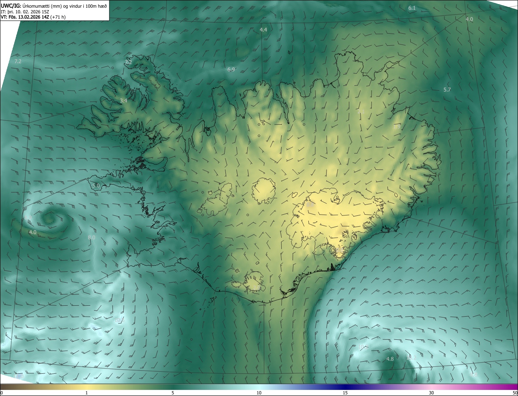
Task: Click the 4.4 value label on the map
Action: pyautogui.click(x=263, y=30)
